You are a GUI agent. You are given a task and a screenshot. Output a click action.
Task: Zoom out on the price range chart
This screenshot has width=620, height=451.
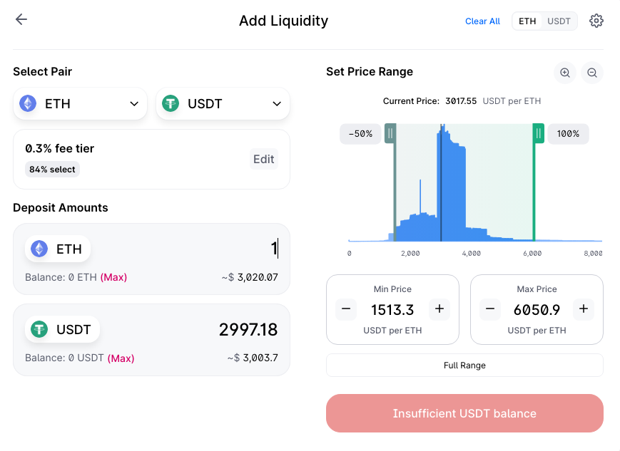click(591, 72)
